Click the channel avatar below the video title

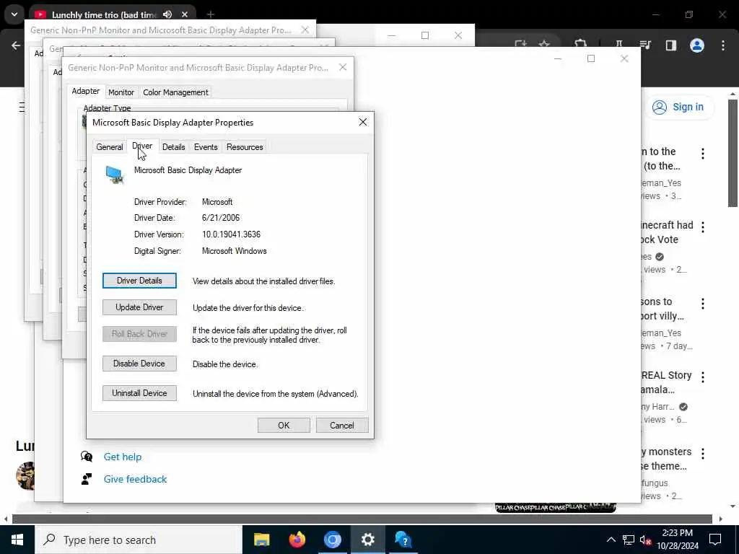(x=25, y=476)
